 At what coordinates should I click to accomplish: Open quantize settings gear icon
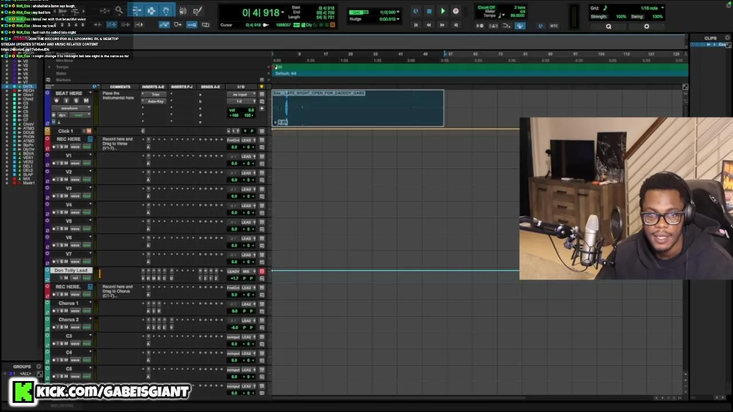click(x=647, y=26)
